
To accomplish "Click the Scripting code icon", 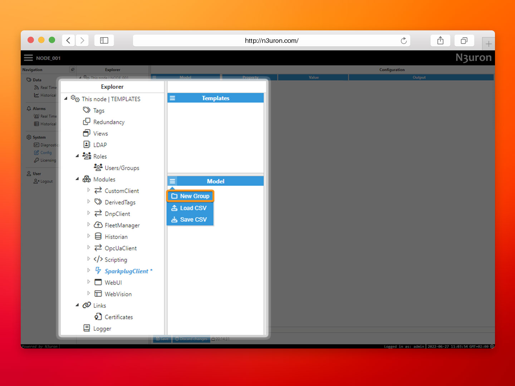I will tap(98, 259).
